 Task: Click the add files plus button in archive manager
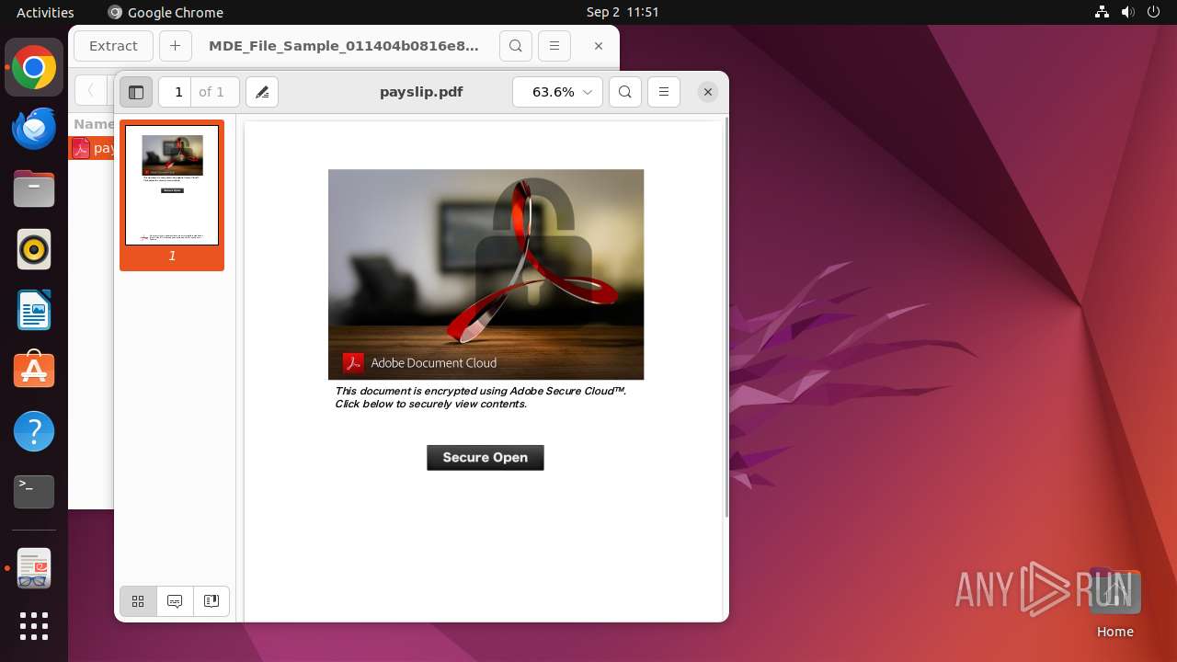coord(175,46)
